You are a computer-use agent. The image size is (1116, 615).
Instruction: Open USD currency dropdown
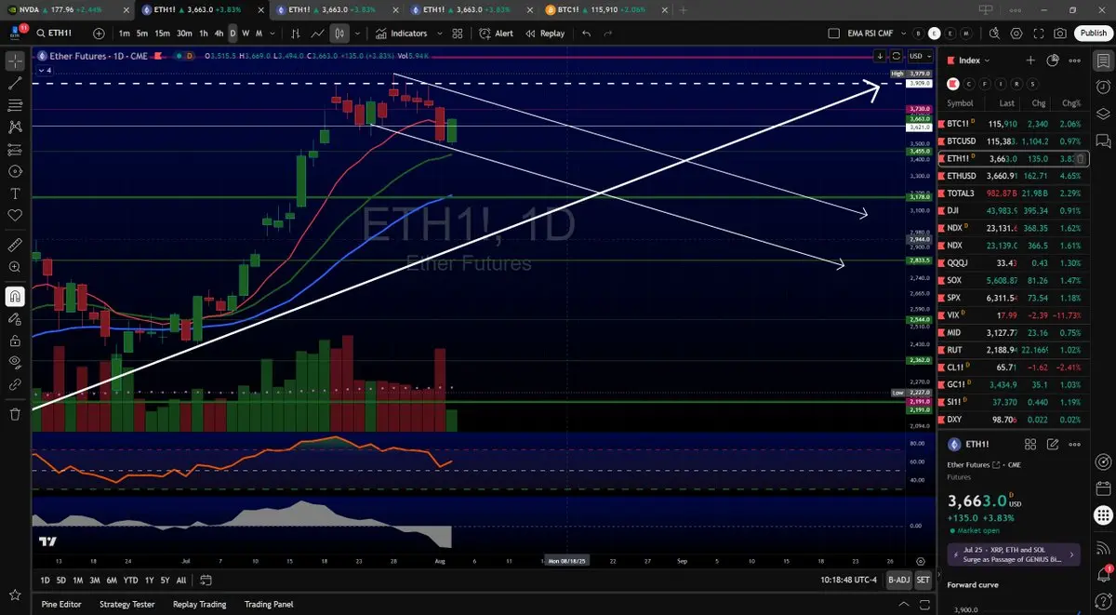pyautogui.click(x=921, y=56)
